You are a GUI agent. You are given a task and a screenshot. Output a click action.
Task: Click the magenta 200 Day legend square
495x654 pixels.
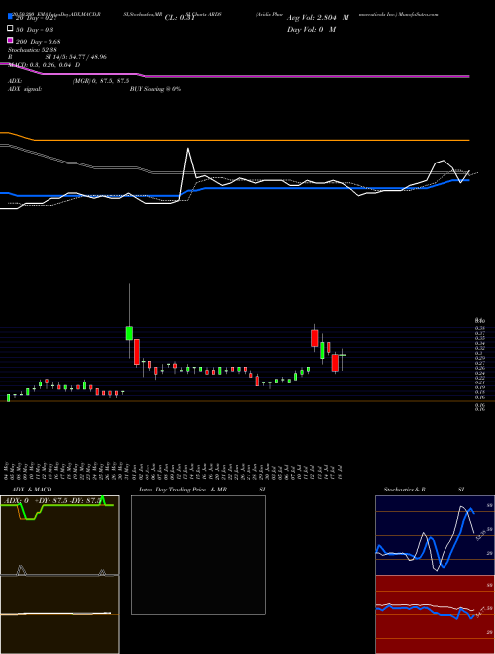click(x=11, y=41)
